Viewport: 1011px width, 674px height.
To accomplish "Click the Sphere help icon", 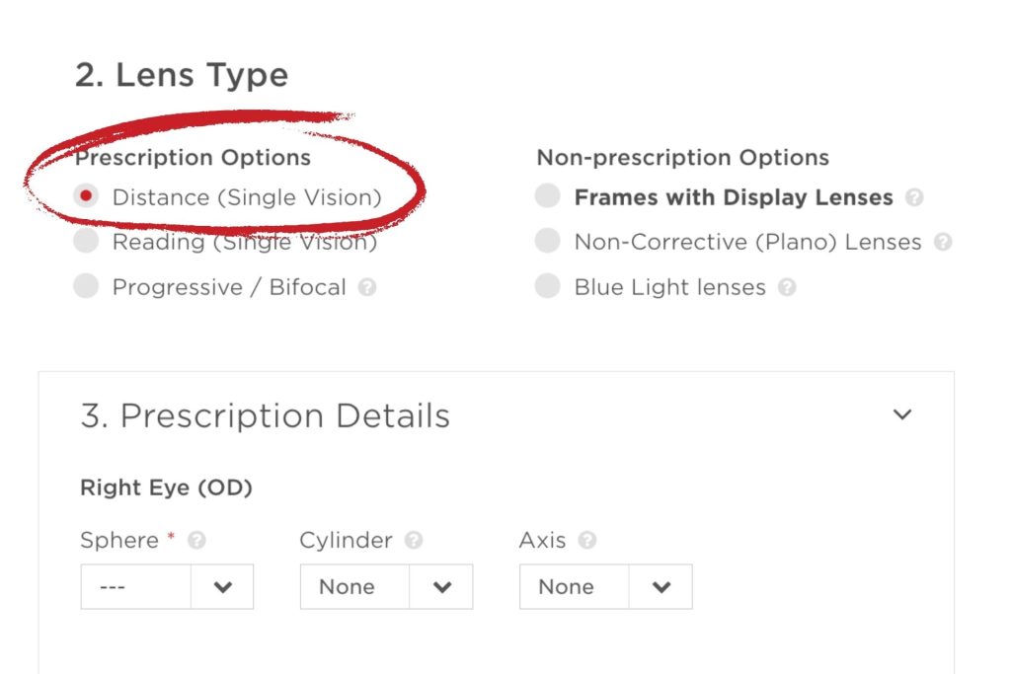I will 195,541.
